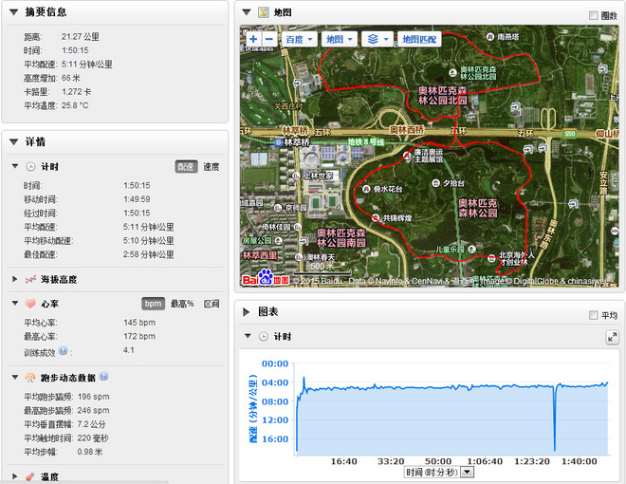Open the map layers stack icon menu

point(377,40)
